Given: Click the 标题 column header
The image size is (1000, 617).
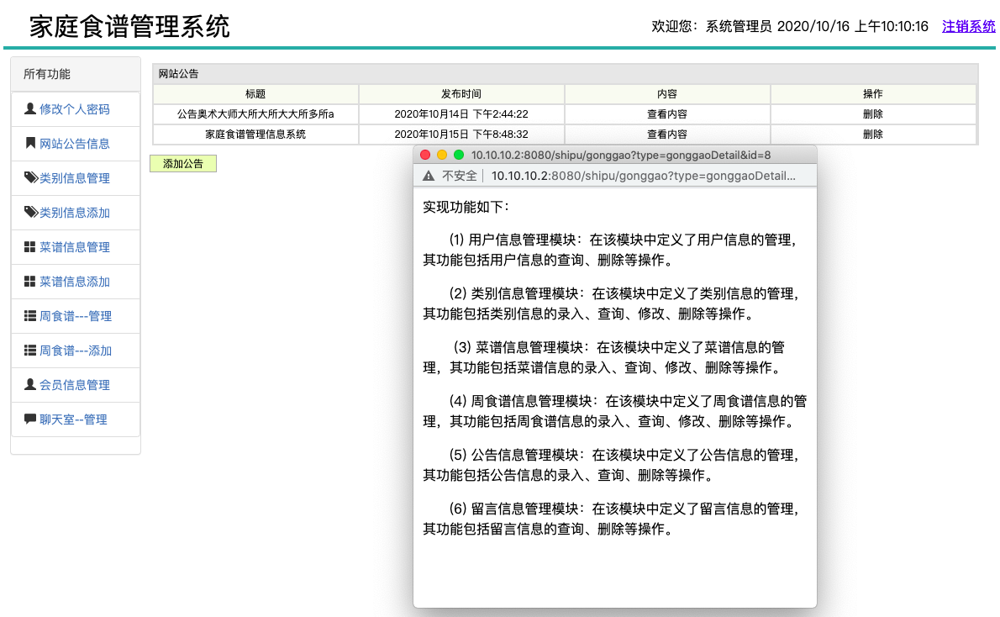Looking at the screenshot, I should tap(255, 94).
